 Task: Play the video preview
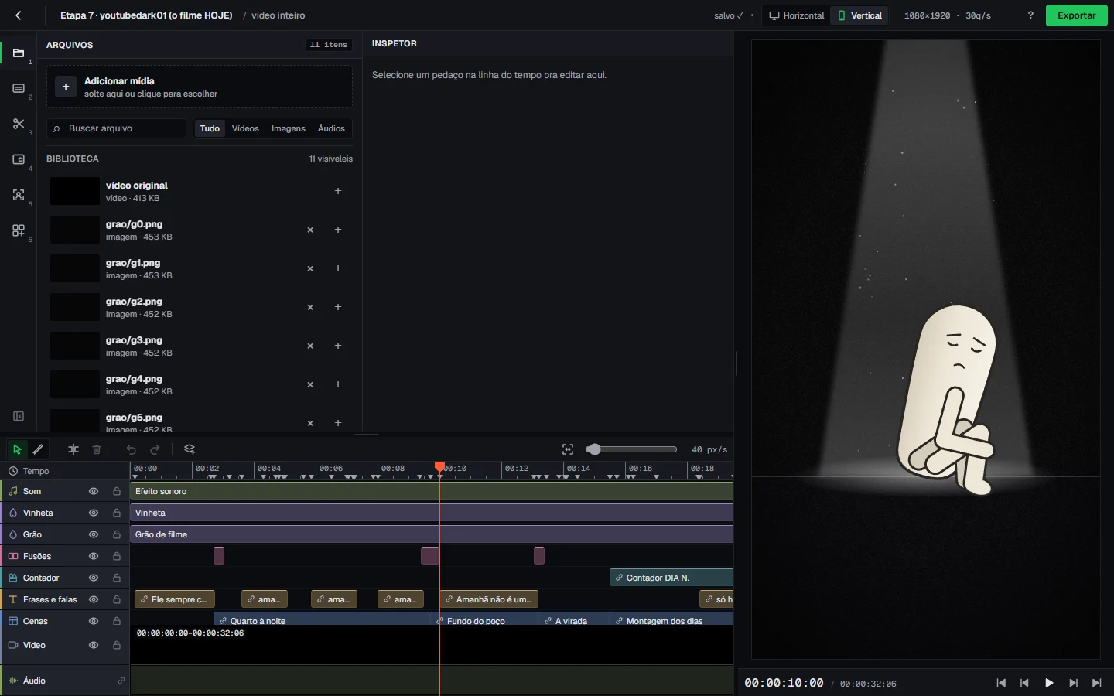click(x=1049, y=683)
